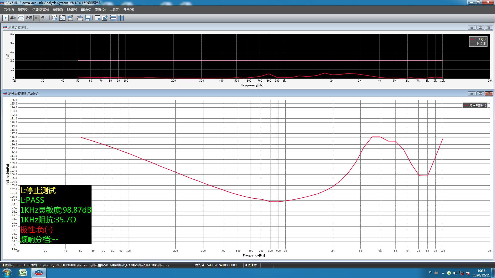Tile windows horizontally using toolbar icon
The image size is (495, 278).
tap(113, 18)
